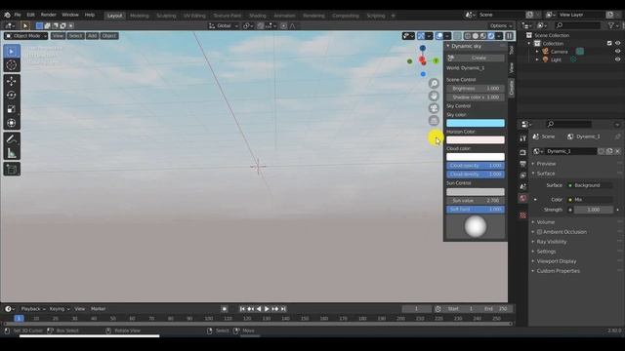Open the Horizon Color swatch
Viewport: 625px width, 351px height.
point(476,140)
